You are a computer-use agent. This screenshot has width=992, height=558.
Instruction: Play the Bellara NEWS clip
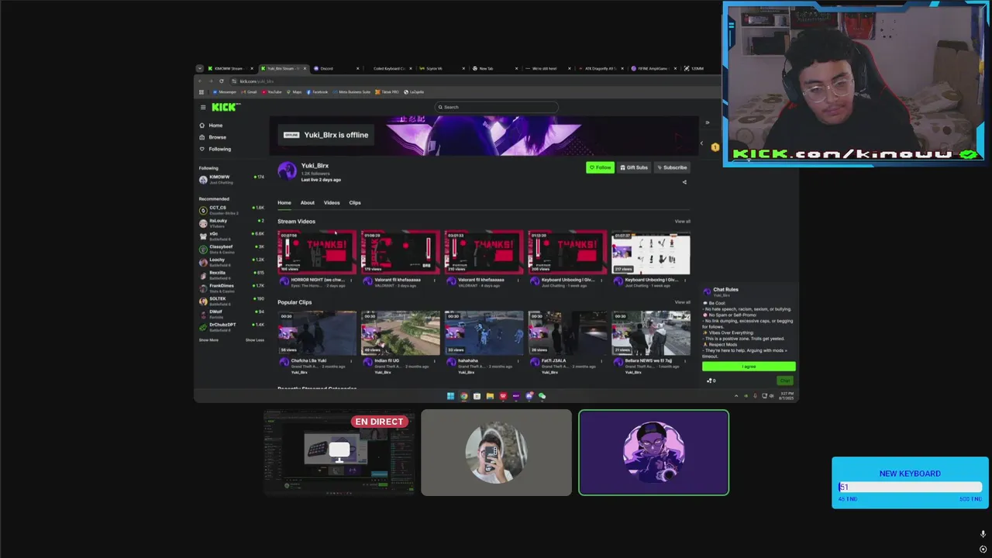pos(651,333)
